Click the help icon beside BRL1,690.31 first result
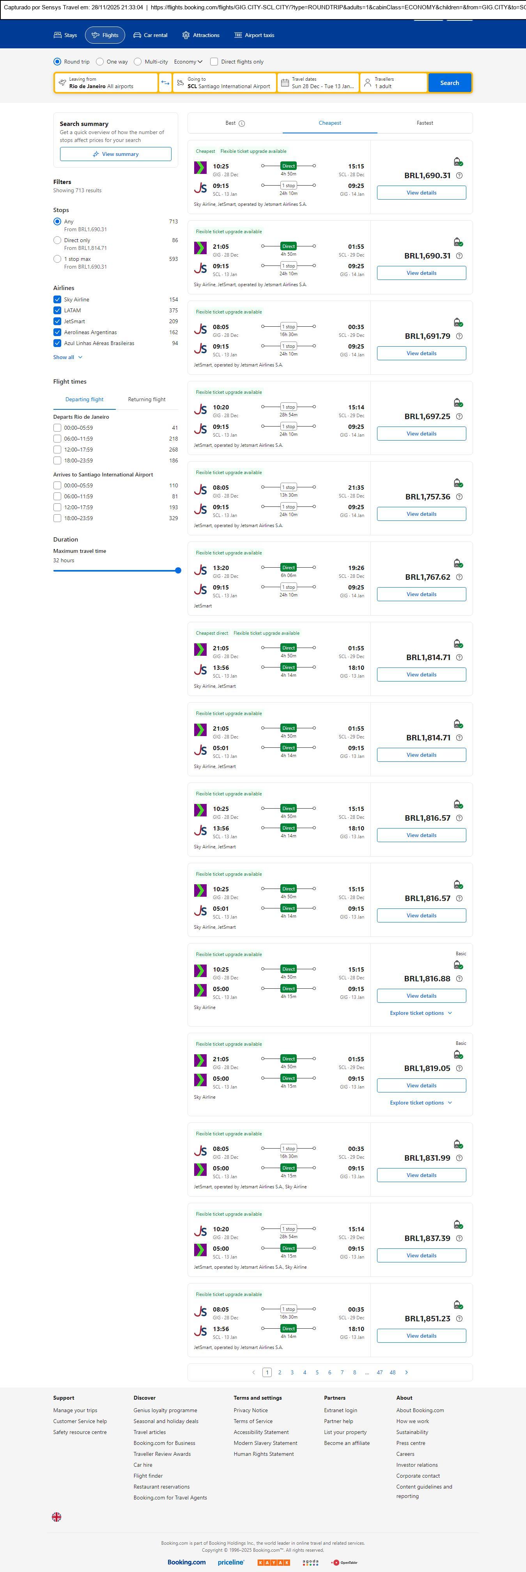This screenshot has width=526, height=1572. tap(459, 176)
